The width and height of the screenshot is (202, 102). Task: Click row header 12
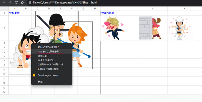[4, 83]
